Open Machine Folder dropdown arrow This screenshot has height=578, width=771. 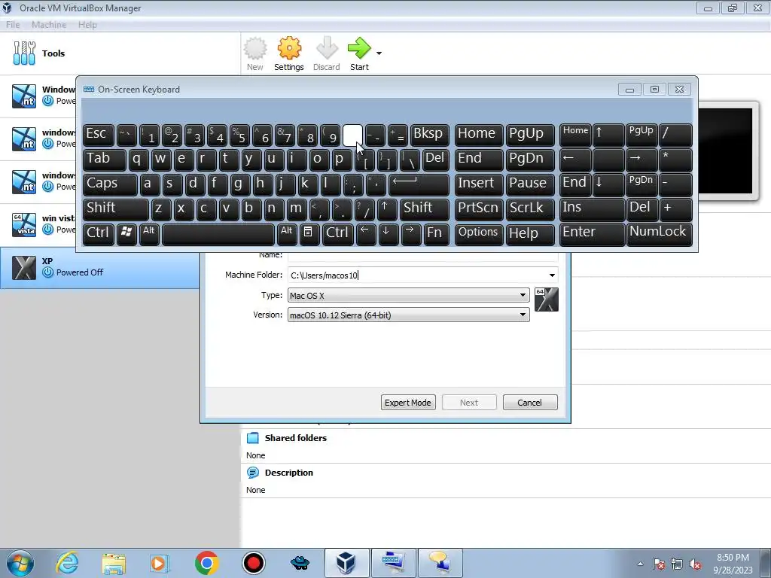[552, 275]
